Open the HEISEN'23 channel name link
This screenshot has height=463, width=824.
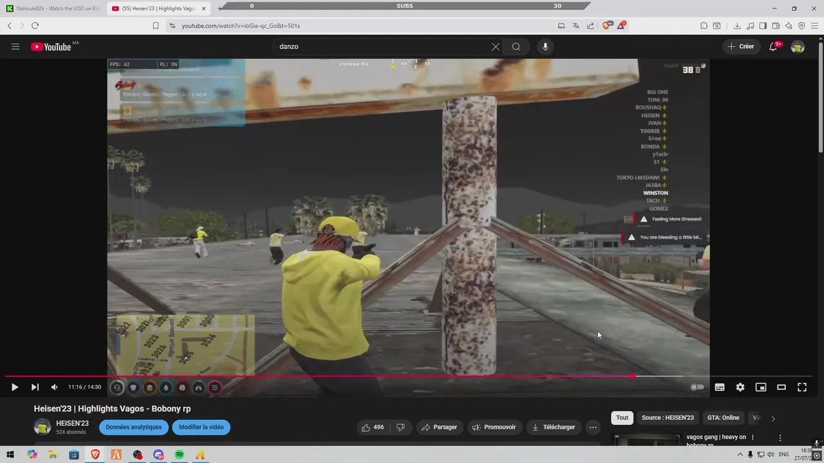point(72,423)
